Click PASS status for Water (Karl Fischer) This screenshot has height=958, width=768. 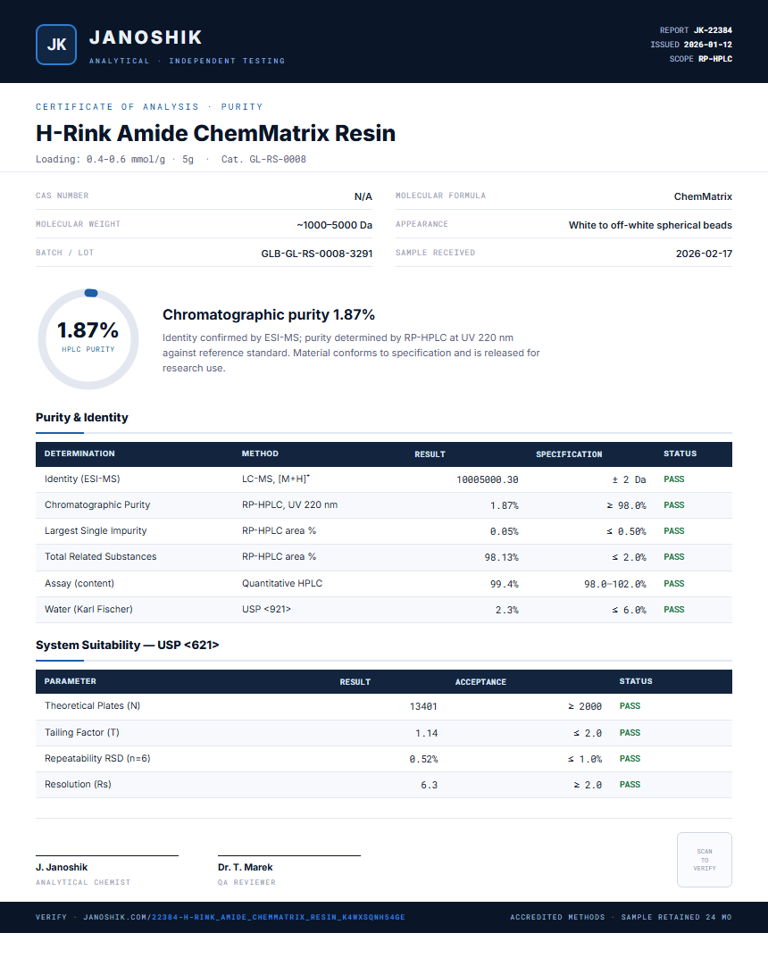pos(674,609)
